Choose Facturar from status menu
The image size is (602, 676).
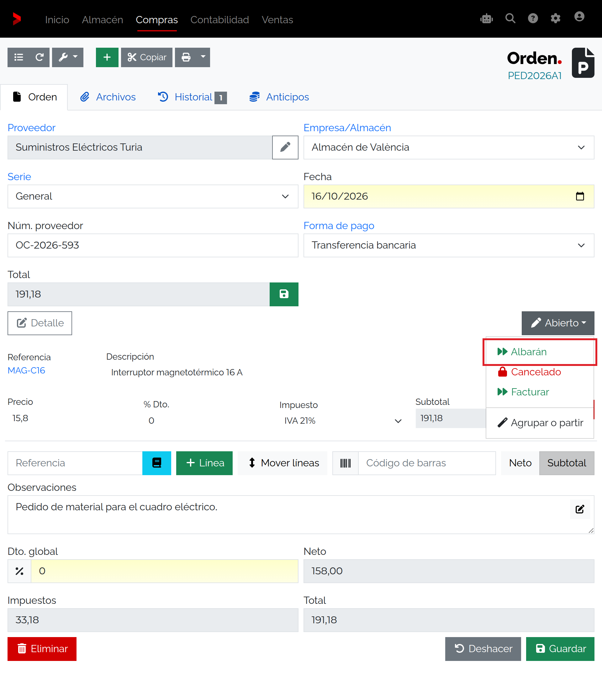[540, 392]
